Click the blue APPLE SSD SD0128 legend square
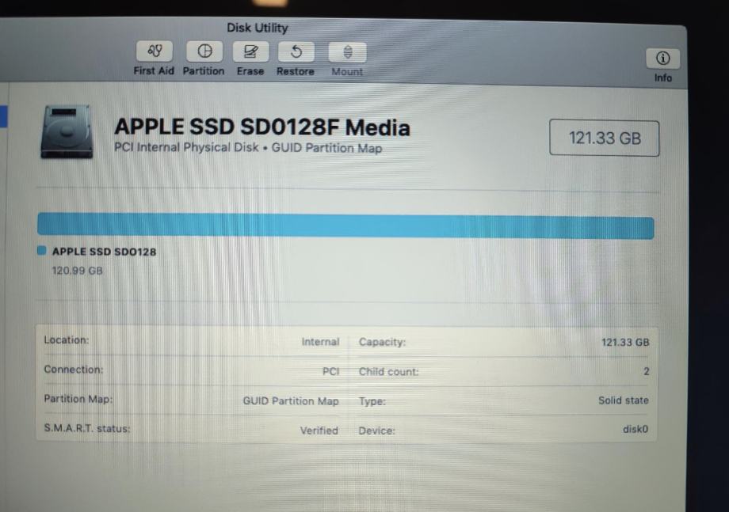 pos(41,251)
